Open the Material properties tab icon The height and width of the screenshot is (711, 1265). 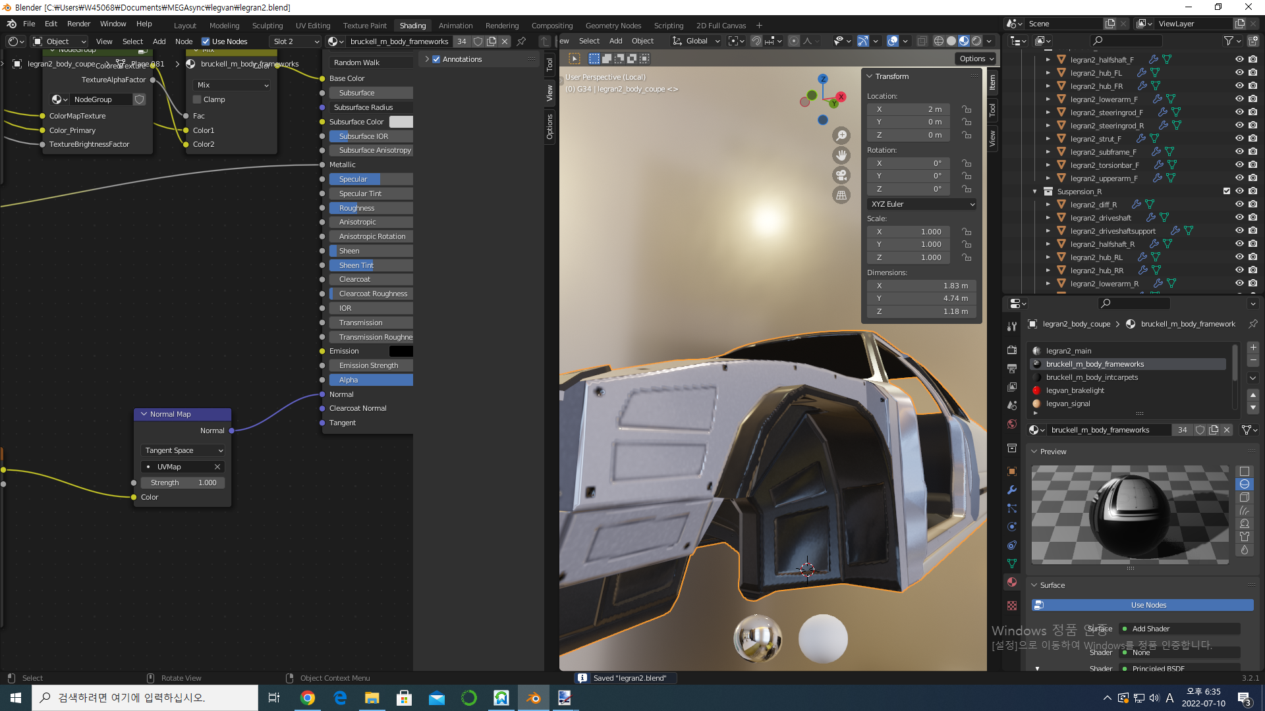1012,582
